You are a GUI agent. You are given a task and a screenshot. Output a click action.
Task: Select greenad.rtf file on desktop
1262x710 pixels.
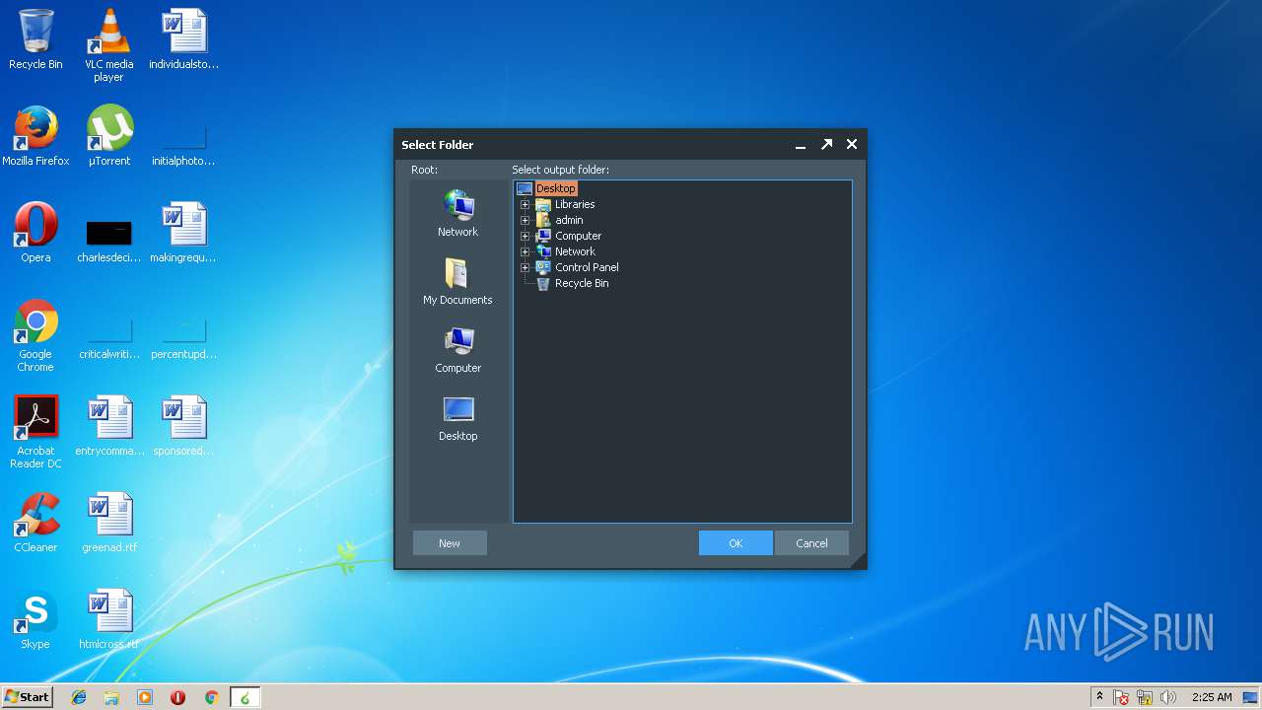(108, 523)
